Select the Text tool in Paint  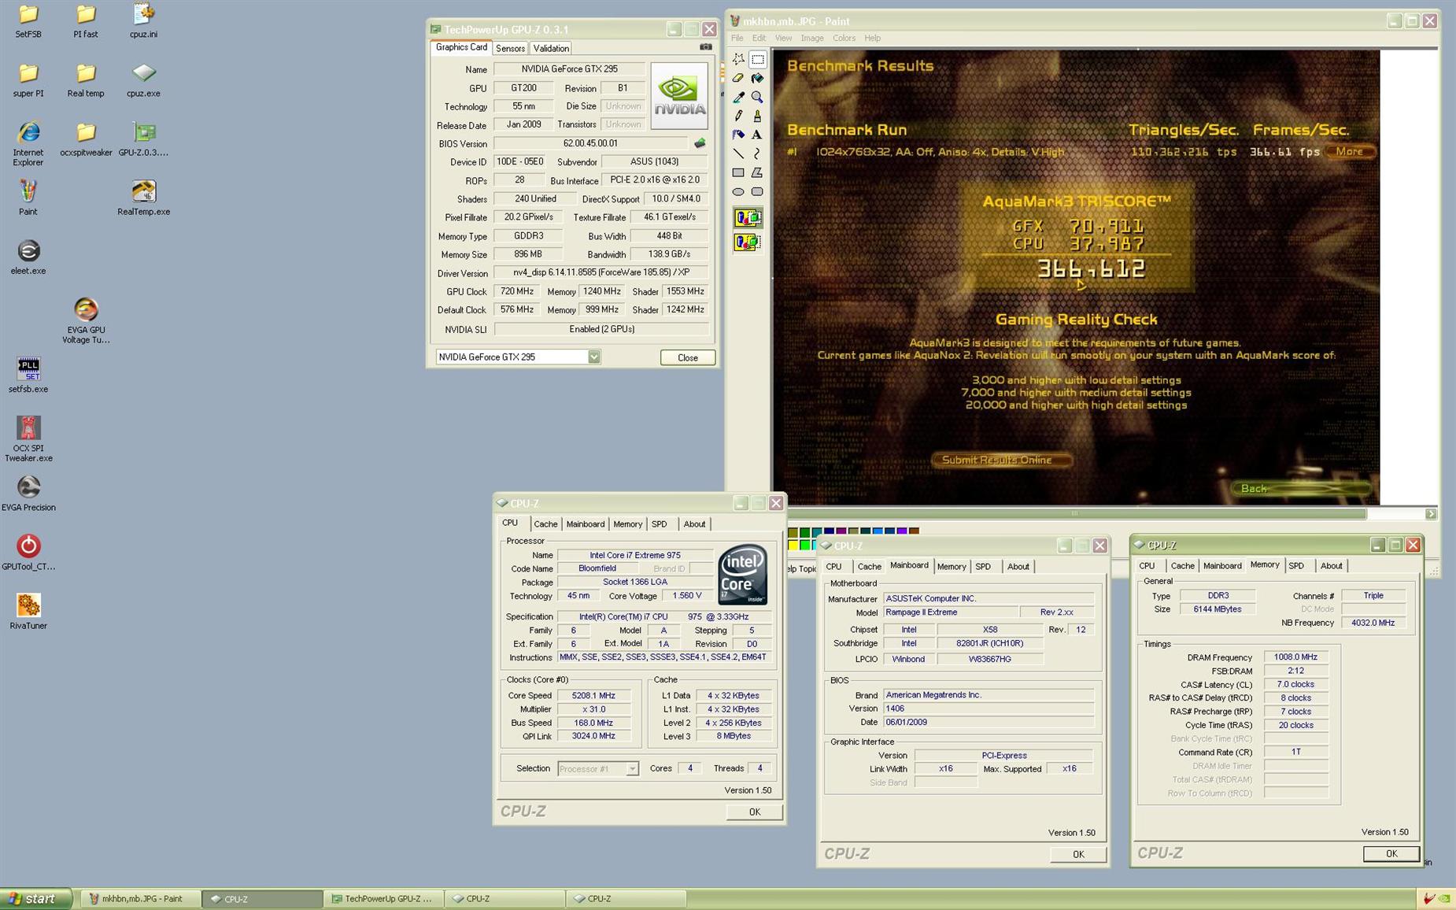click(x=757, y=135)
